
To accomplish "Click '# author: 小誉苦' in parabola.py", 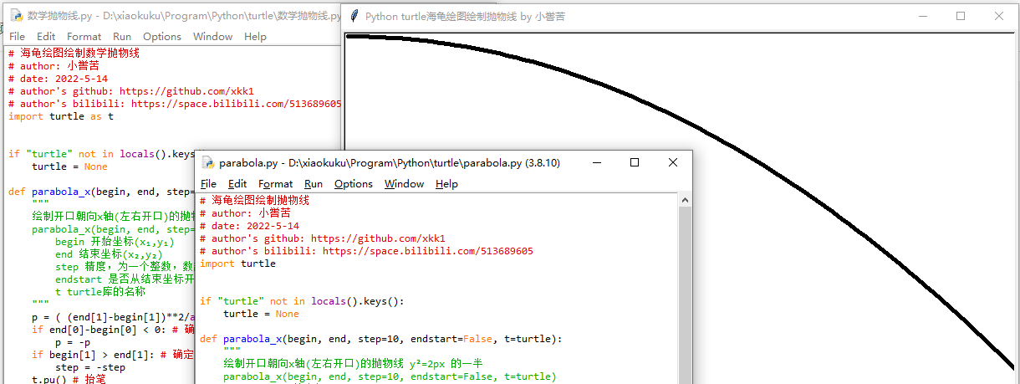I will pos(246,213).
